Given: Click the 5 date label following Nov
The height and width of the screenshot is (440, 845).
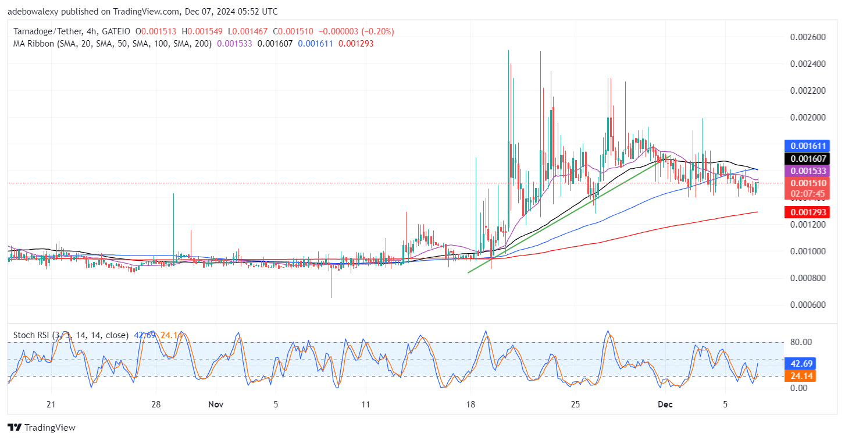Looking at the screenshot, I should click(276, 404).
